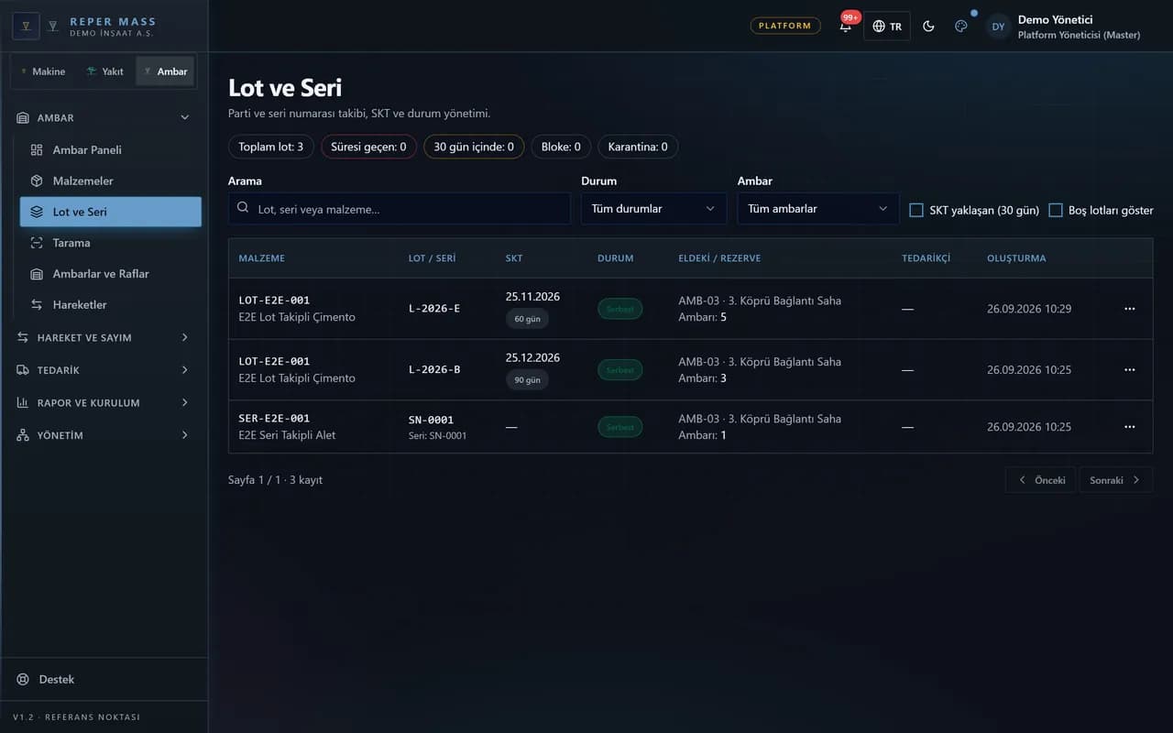Expand RAPOR VE KURULUM section

coord(104,402)
